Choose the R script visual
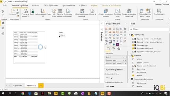The height and width of the screenshot is (96, 170). pos(117,41)
